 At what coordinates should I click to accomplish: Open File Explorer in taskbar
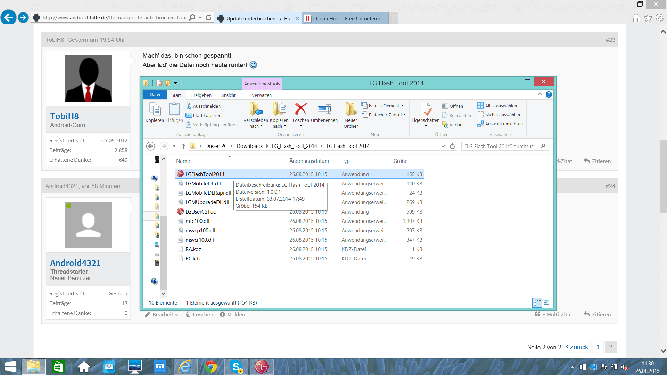33,367
